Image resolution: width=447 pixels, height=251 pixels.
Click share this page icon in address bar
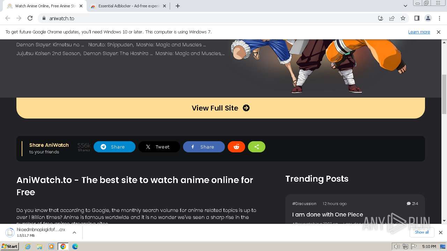click(x=392, y=18)
